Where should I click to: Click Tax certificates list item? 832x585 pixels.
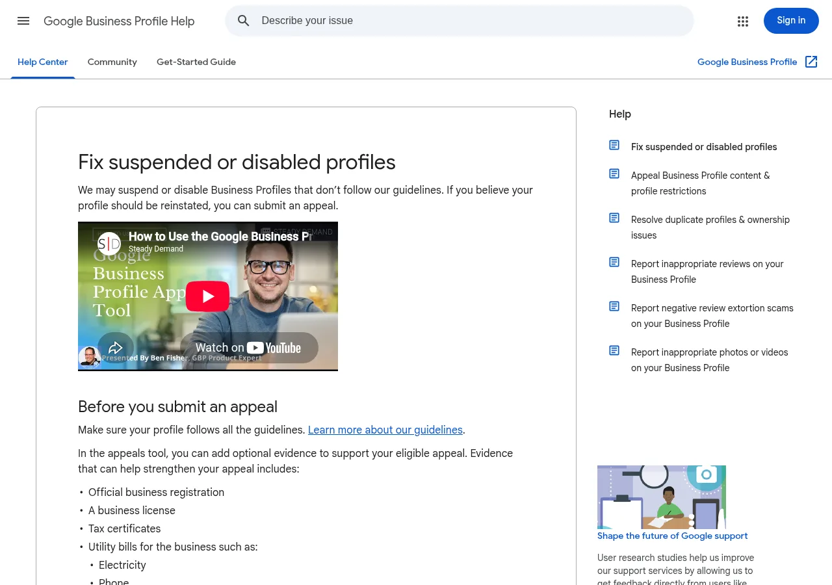(125, 529)
